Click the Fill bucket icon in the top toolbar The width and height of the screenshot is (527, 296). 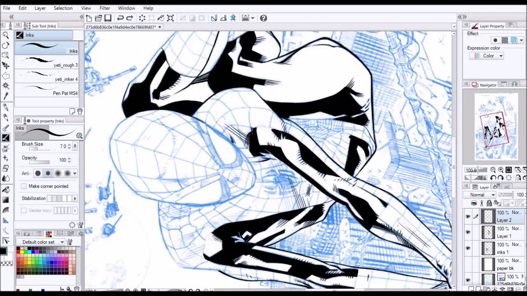(x=161, y=18)
